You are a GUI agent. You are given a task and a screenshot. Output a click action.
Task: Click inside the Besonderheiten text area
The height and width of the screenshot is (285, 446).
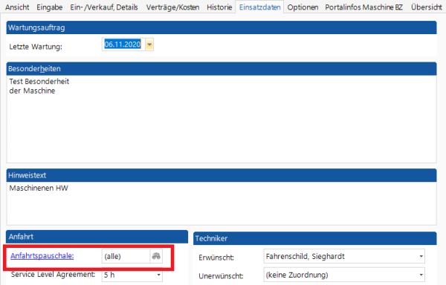coord(222,119)
